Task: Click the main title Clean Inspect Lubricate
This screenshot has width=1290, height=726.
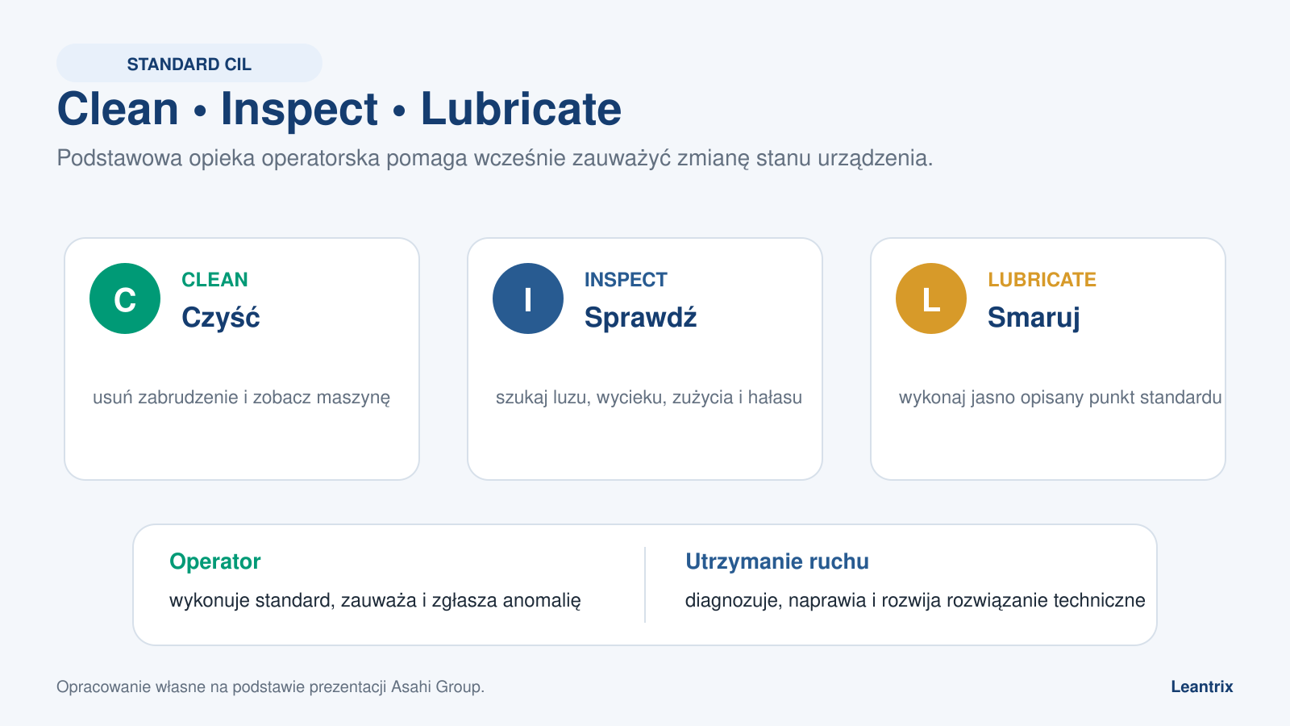Action: click(339, 109)
